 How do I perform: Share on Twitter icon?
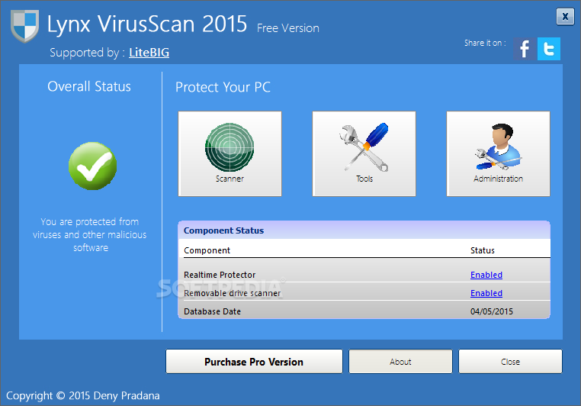(549, 49)
